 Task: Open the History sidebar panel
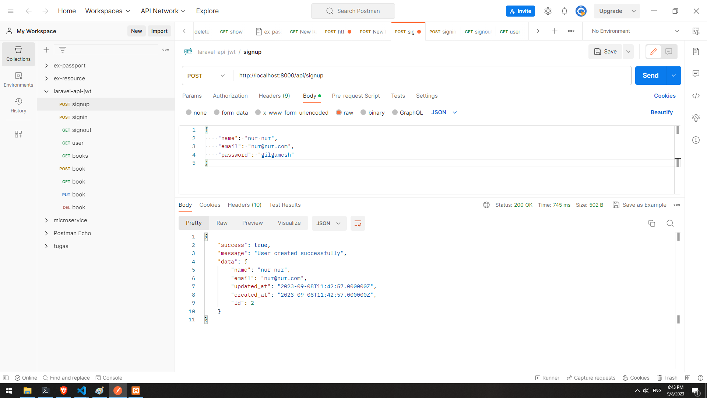coord(18,105)
